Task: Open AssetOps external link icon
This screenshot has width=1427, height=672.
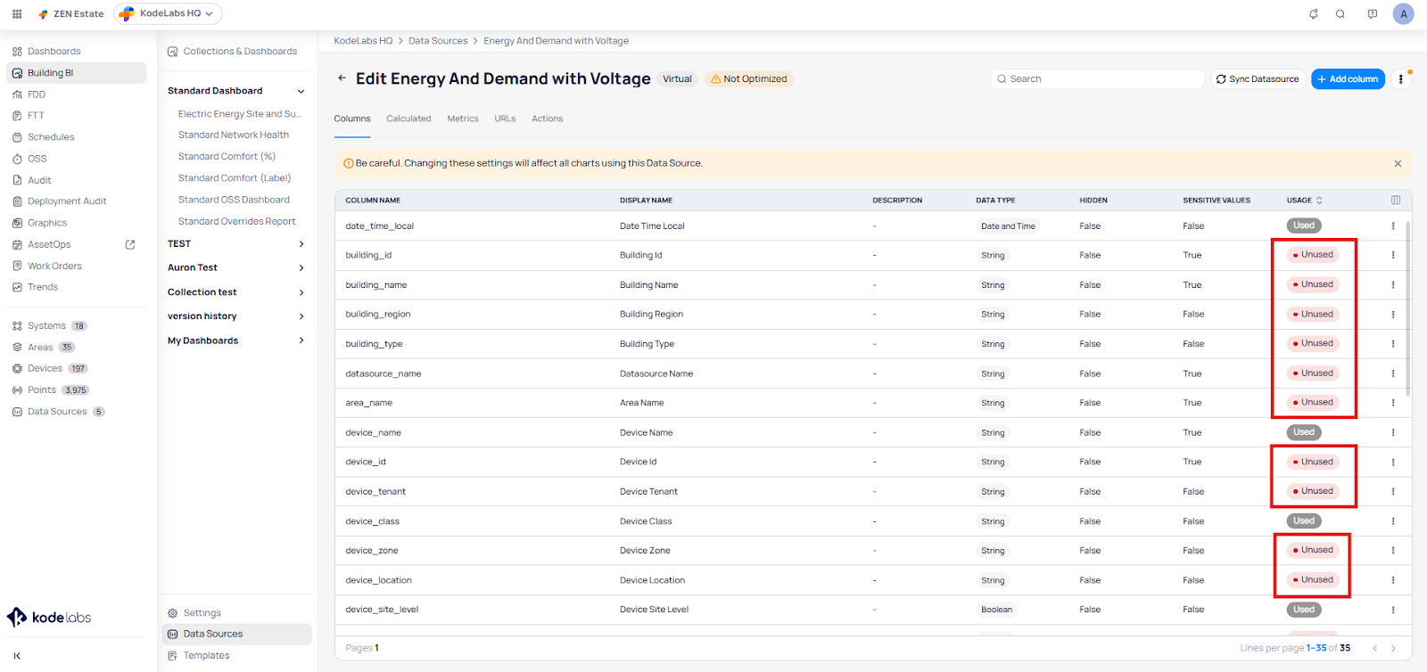Action: pos(130,245)
